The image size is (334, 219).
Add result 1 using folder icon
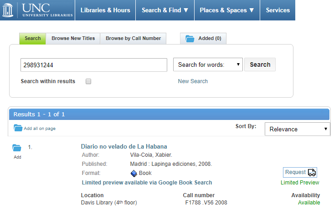click(x=17, y=148)
